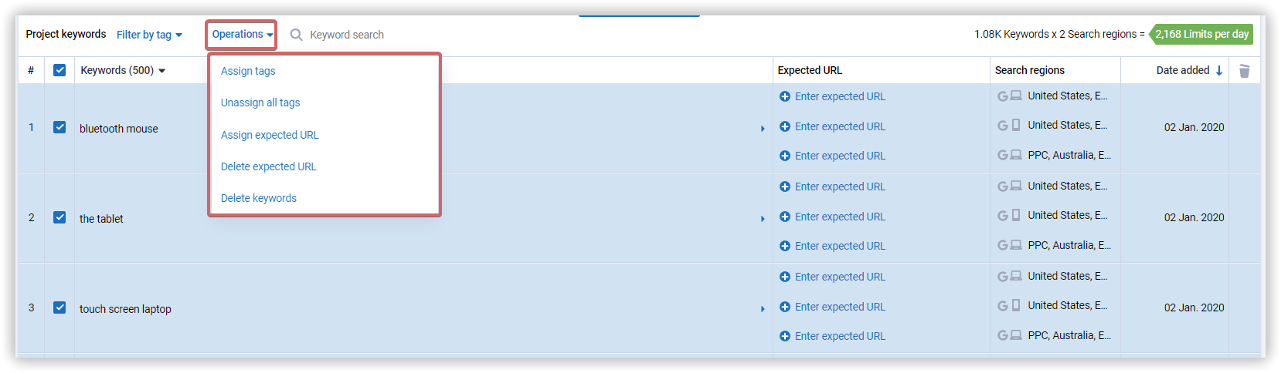The height and width of the screenshot is (373, 1281).
Task: Click small arrow next to bluetooth mouse row
Action: click(763, 129)
